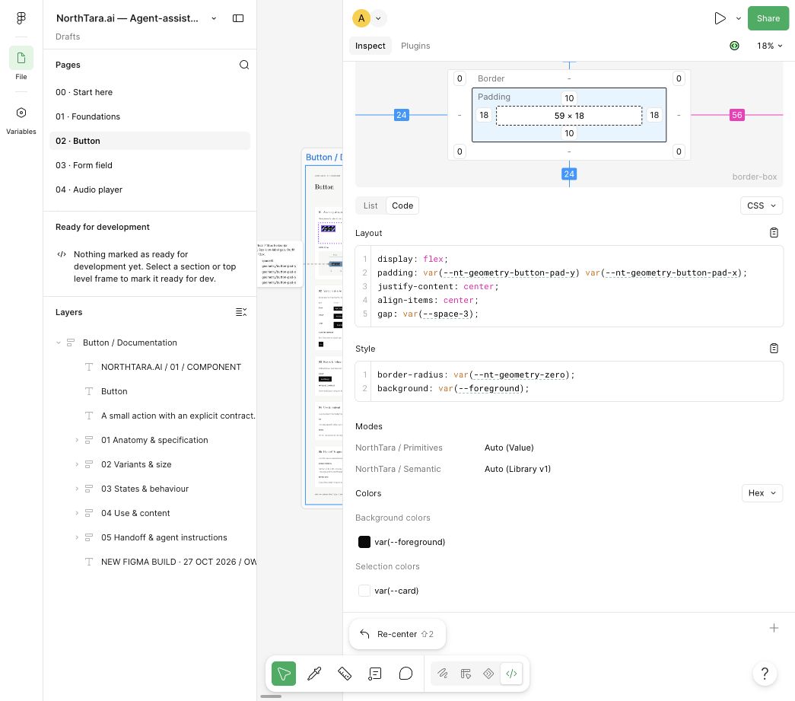795x701 pixels.
Task: Select the Comment bubble tool
Action: (405, 674)
